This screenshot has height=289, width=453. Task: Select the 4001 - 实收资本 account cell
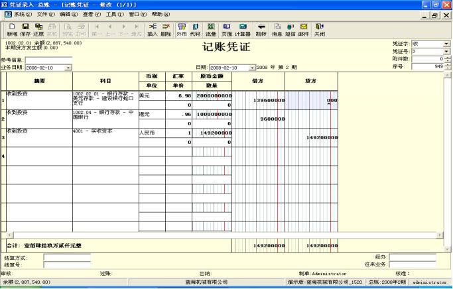[105, 137]
